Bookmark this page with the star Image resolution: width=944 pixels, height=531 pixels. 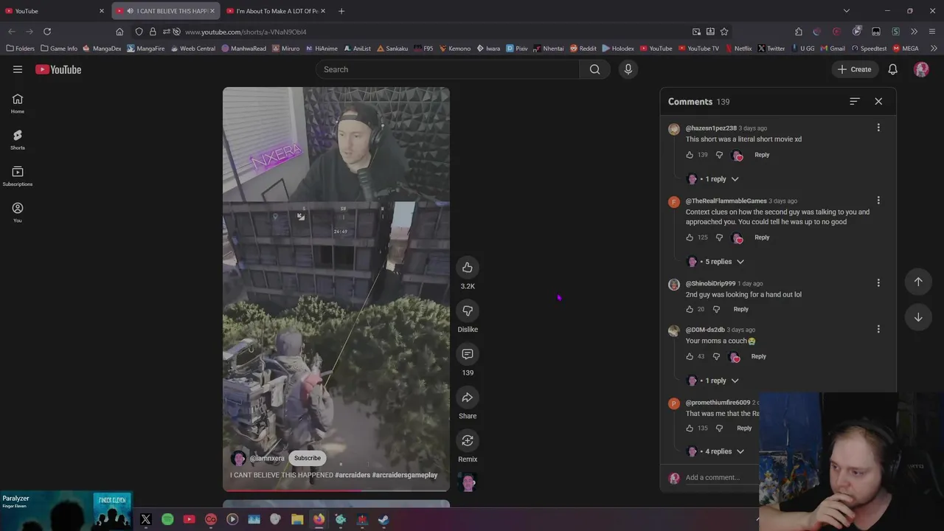click(x=724, y=32)
